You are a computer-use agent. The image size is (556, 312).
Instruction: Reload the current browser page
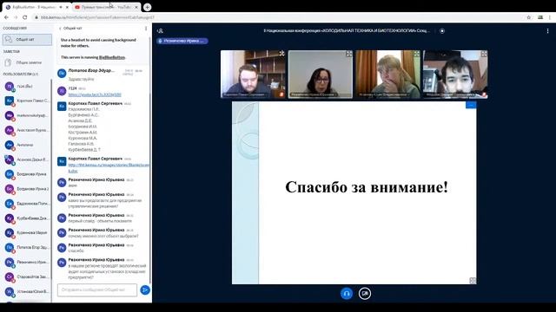pos(25,17)
